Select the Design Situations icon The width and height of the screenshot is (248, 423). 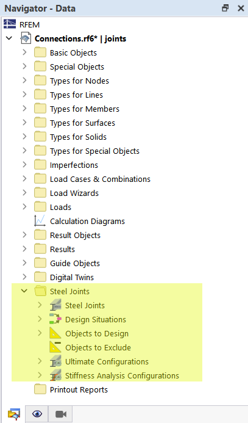[55, 319]
